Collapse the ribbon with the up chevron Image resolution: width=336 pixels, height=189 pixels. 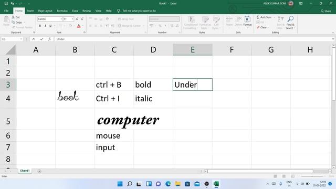click(x=333, y=33)
